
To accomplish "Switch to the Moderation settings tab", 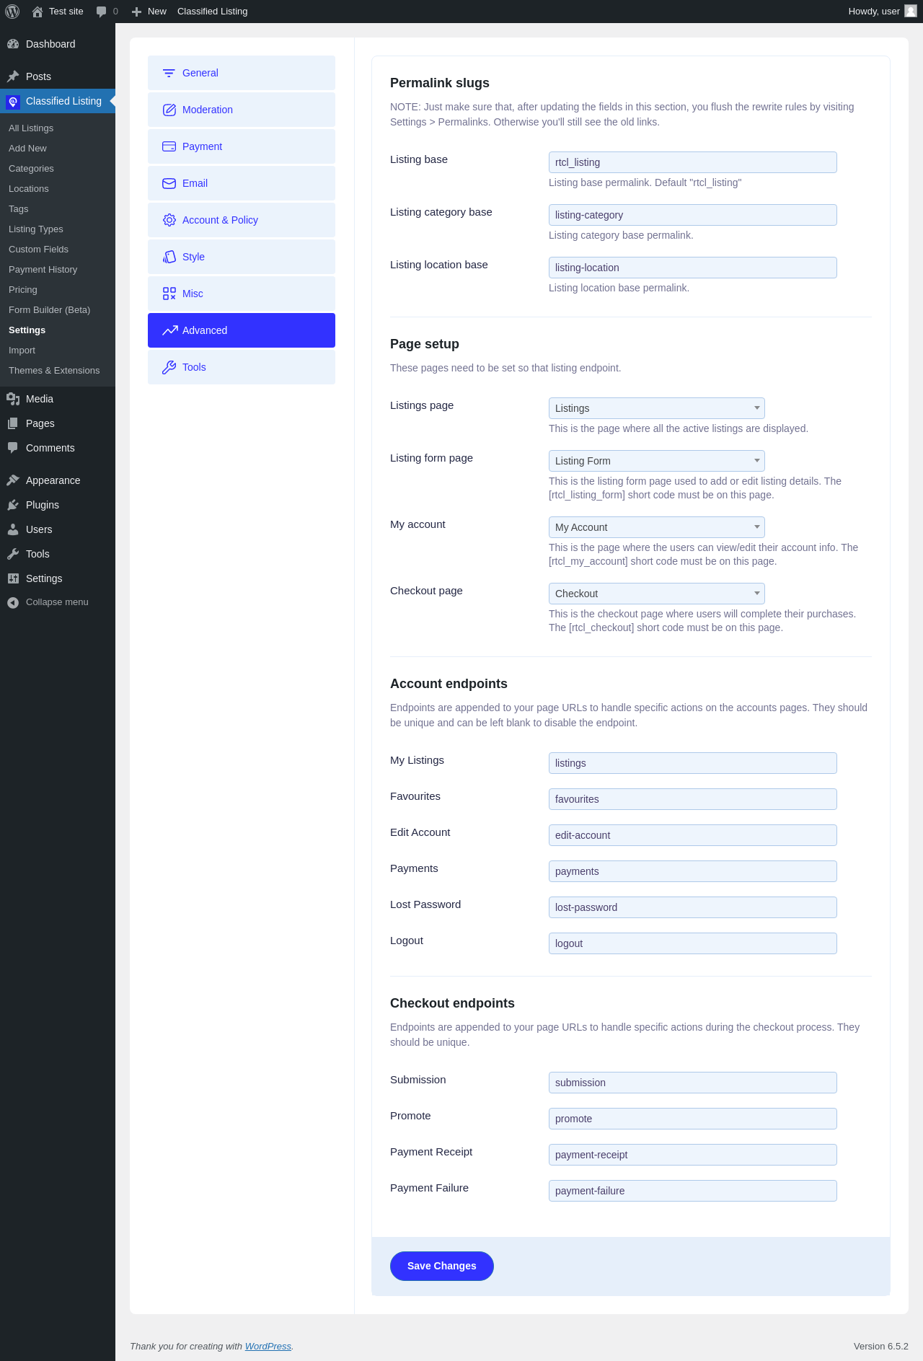I will pyautogui.click(x=242, y=110).
